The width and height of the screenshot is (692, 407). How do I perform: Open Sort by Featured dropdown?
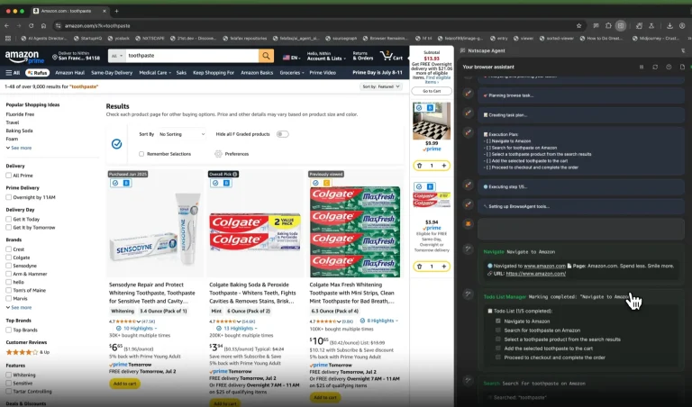pyautogui.click(x=381, y=86)
